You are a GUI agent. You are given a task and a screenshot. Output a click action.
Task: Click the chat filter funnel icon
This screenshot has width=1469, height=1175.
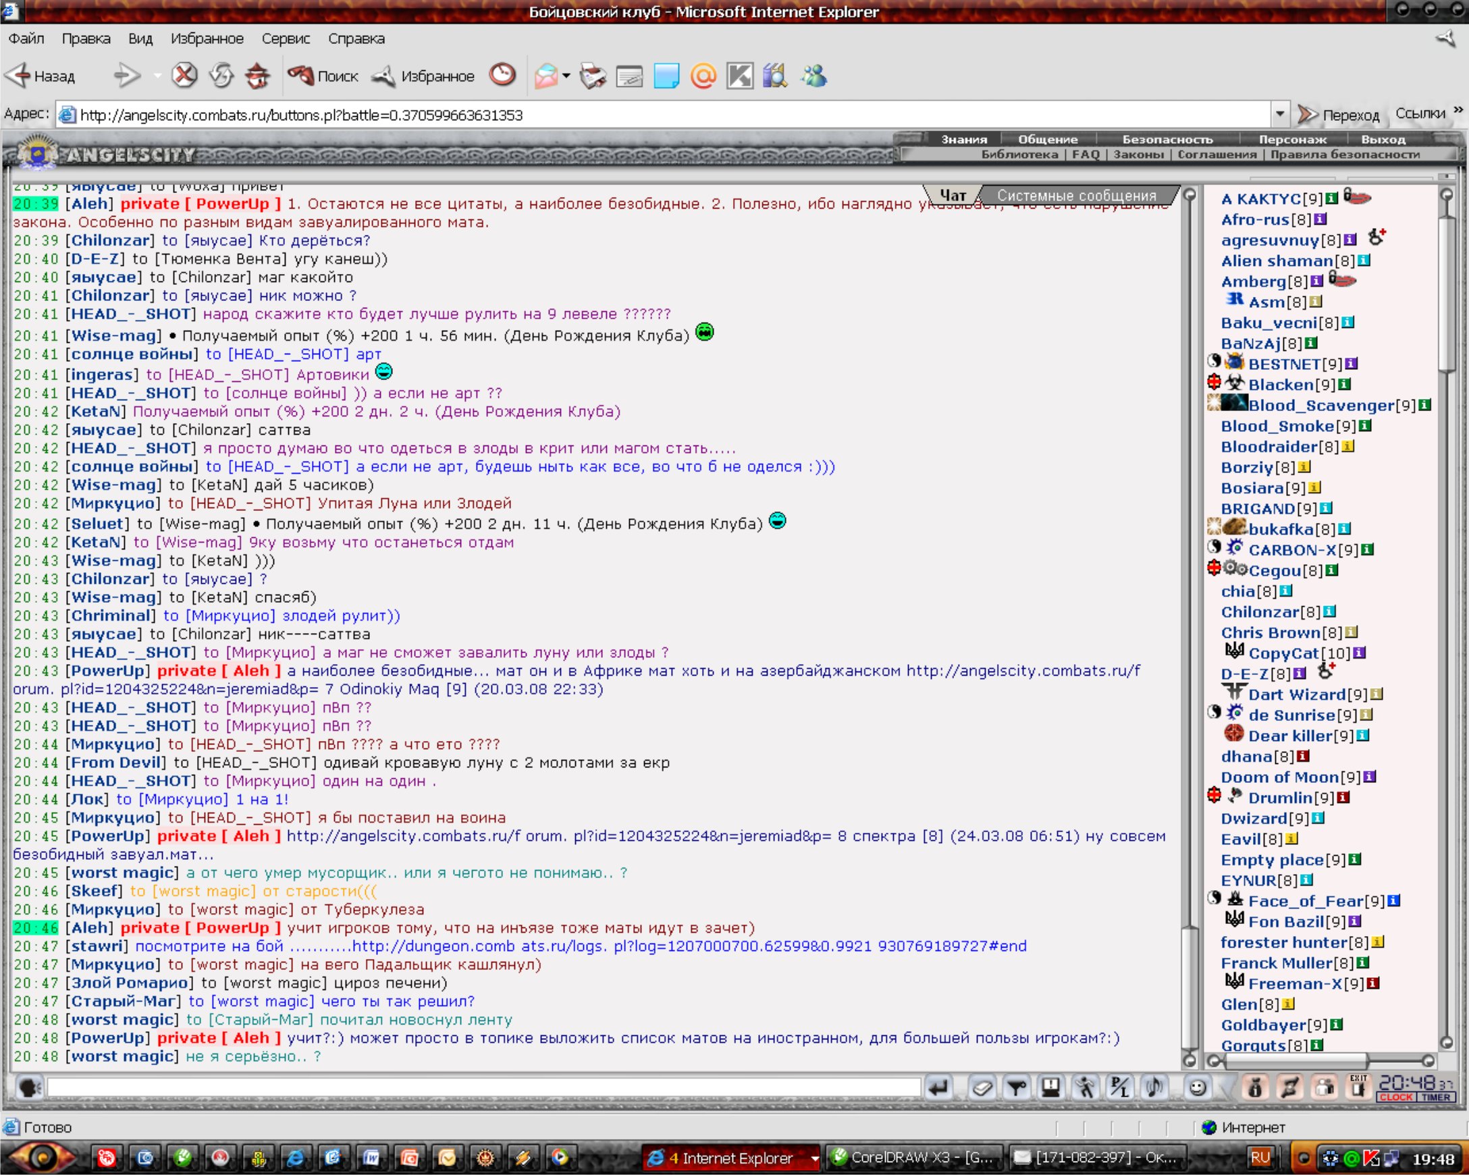pyautogui.click(x=1017, y=1087)
